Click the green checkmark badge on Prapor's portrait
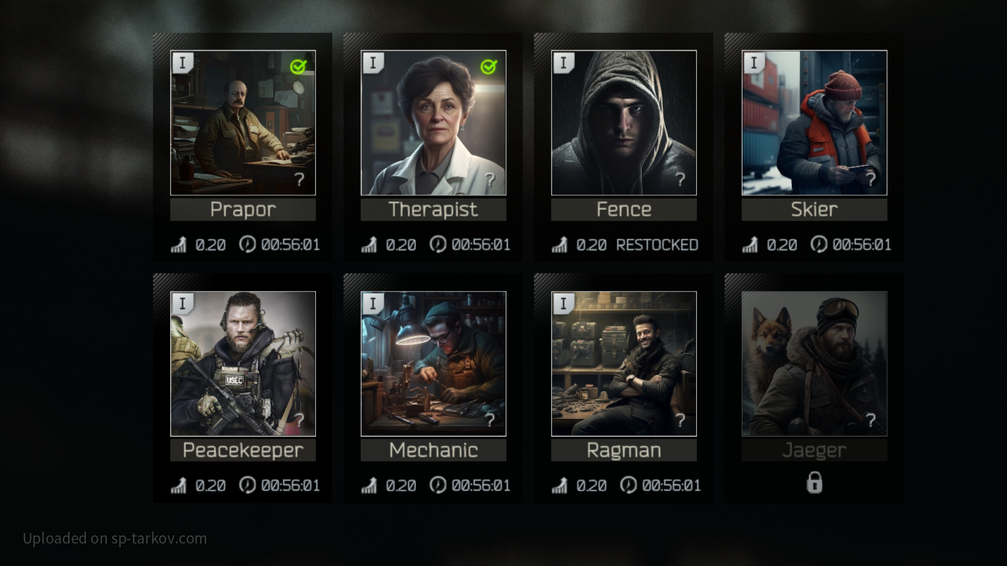 299,66
